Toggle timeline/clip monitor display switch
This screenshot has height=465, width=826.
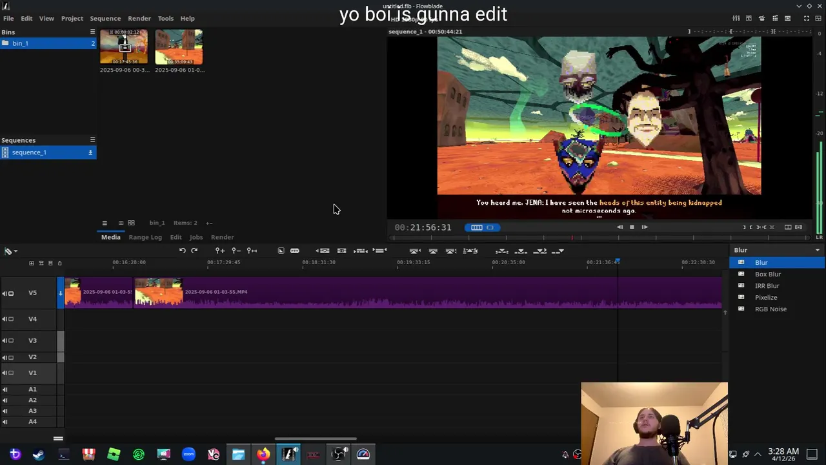(482, 227)
